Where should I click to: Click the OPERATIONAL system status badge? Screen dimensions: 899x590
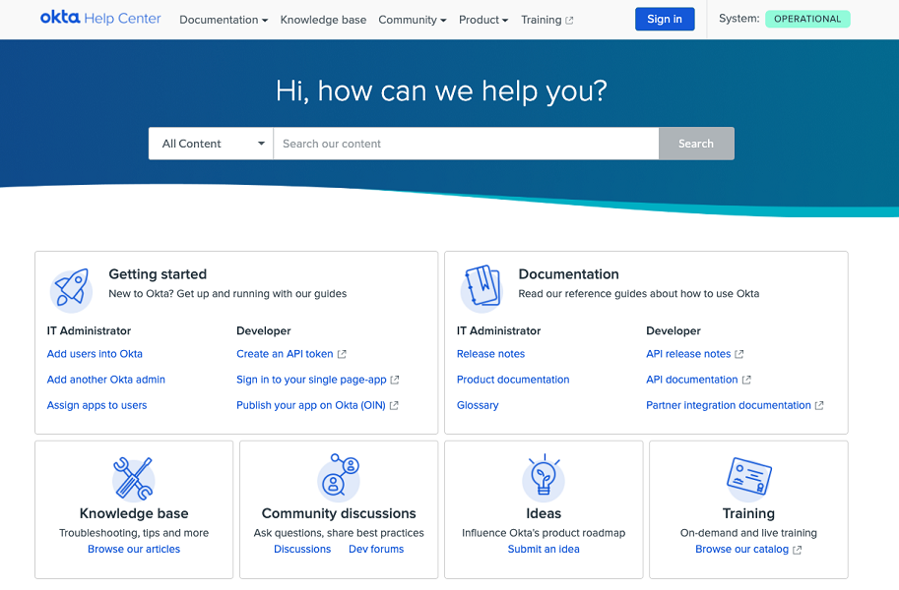pos(807,19)
